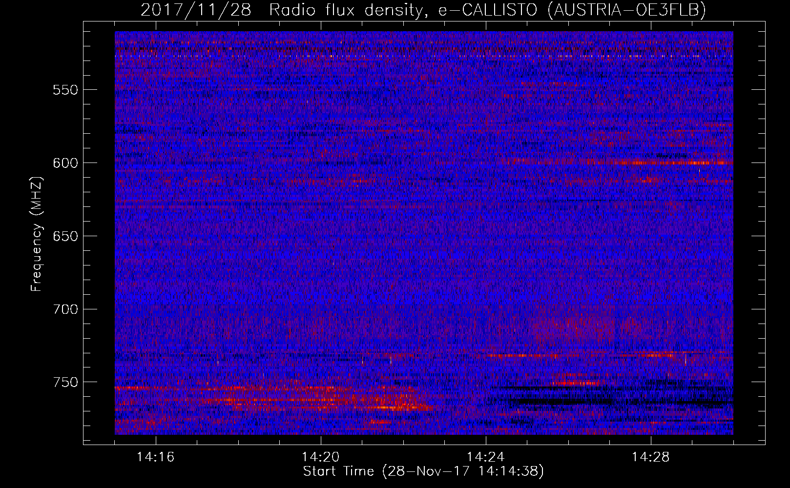The height and width of the screenshot is (488, 790).
Task: Select the 650 frequency tick label
Action: click(65, 237)
